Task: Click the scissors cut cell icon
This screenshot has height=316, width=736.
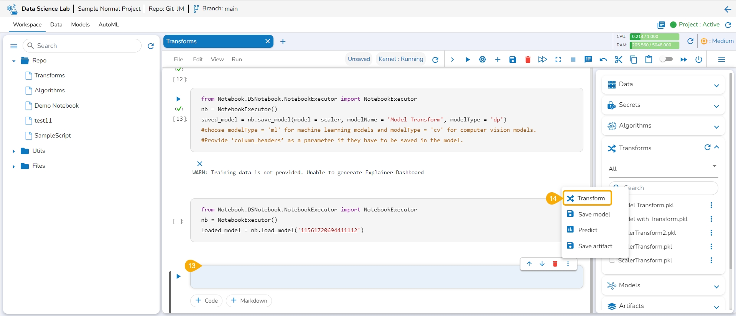Action: 618,59
